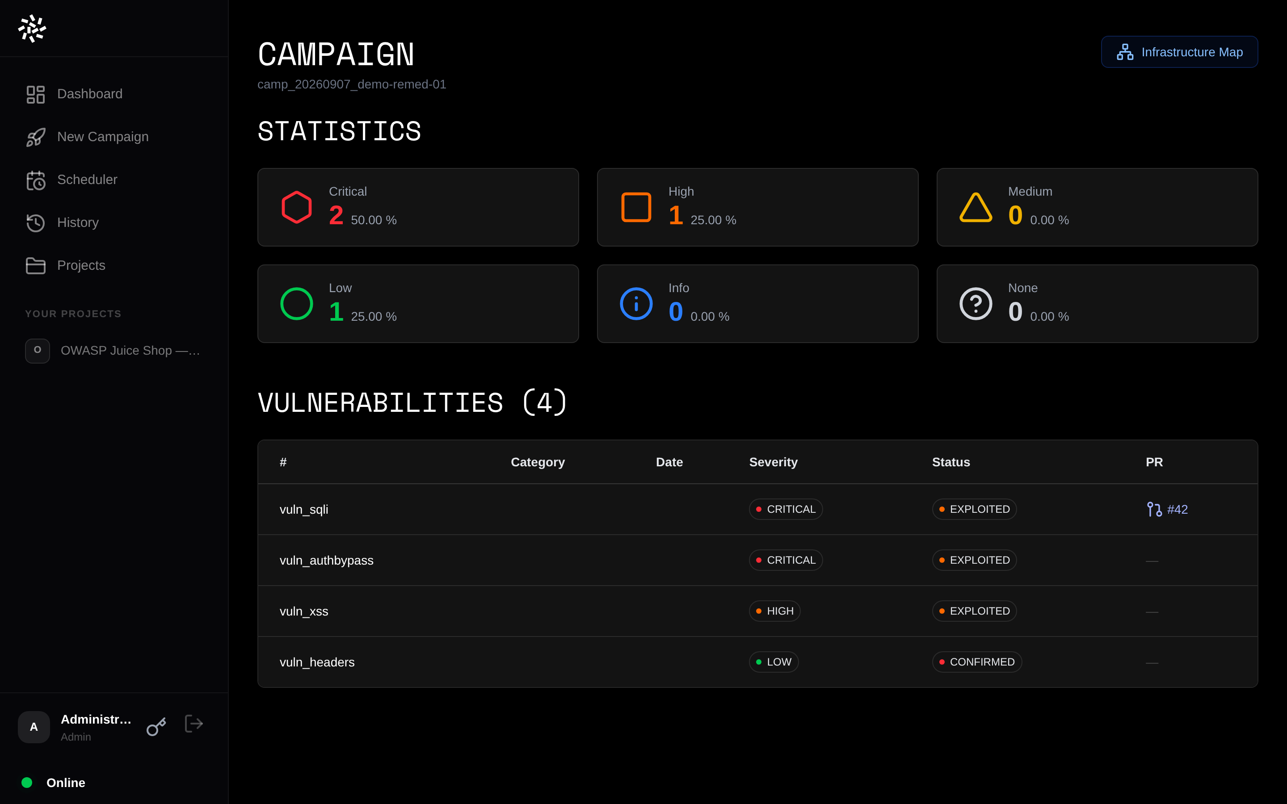
Task: Open the OWASP Juice Shop project
Action: click(x=114, y=351)
